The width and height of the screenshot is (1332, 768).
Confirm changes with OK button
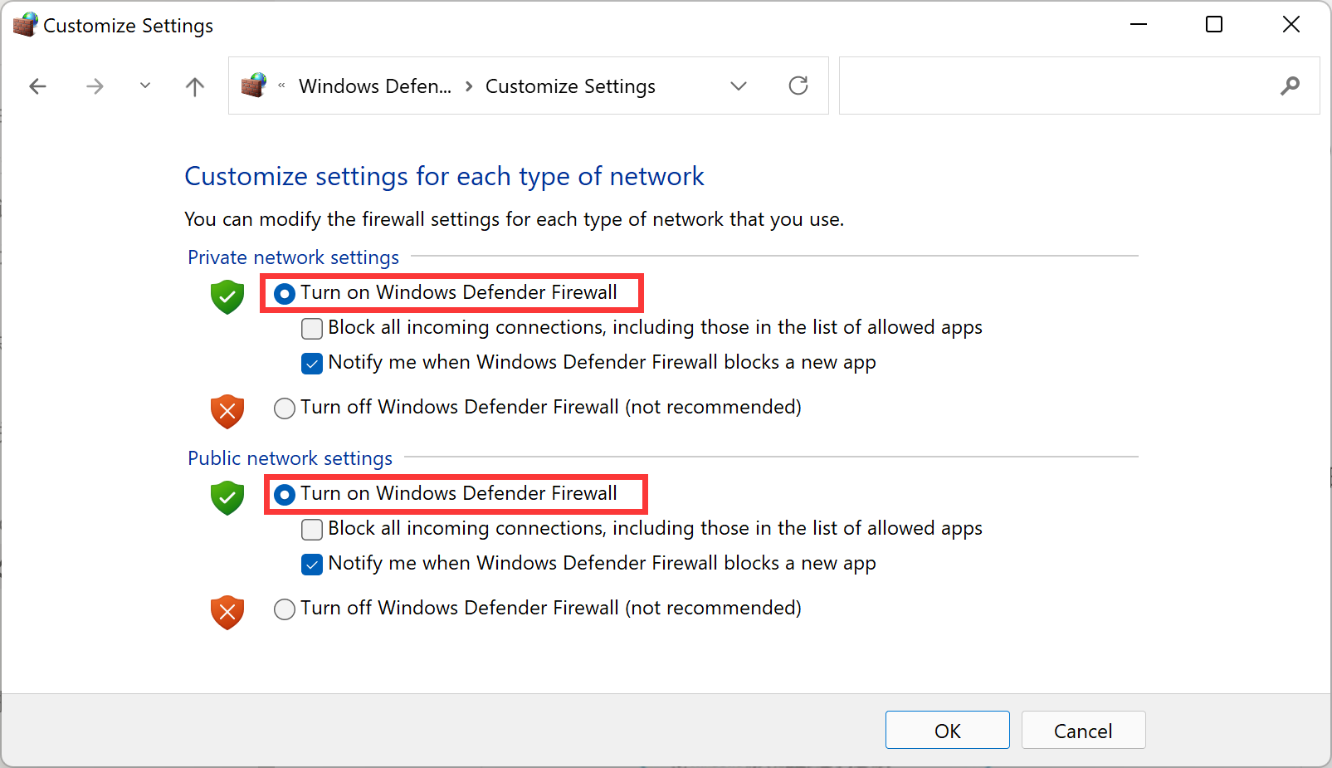point(948,731)
